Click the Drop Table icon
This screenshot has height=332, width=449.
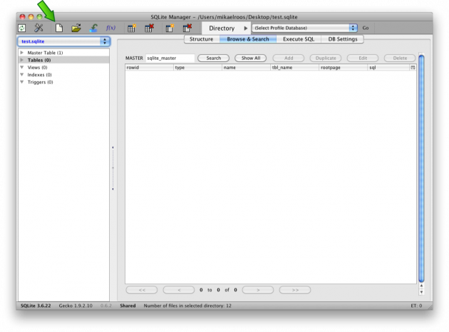tap(149, 28)
